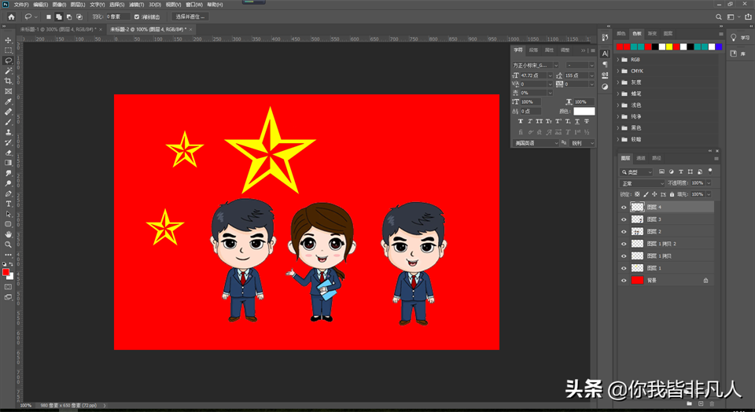Open the 正常 blend mode dropdown
The image size is (755, 412).
pos(642,183)
